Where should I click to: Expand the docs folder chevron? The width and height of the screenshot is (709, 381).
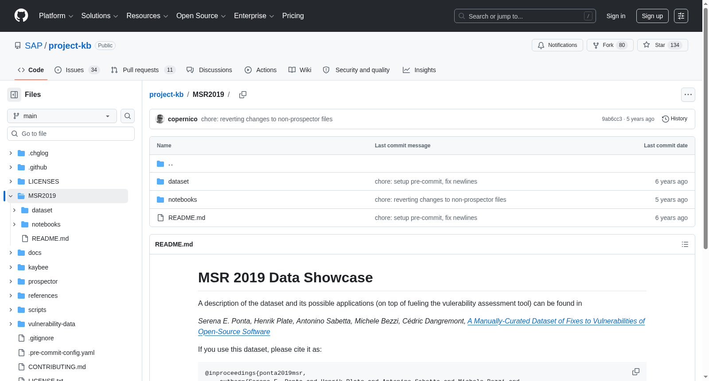(x=11, y=253)
